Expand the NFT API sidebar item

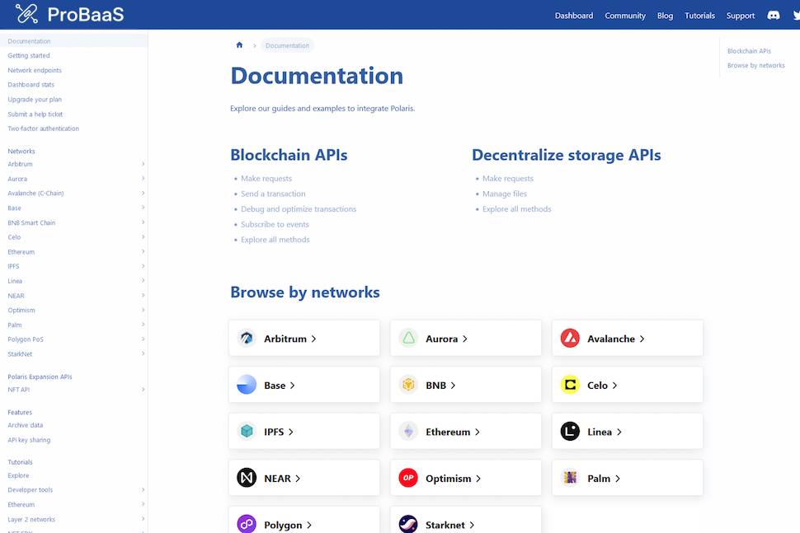point(143,390)
